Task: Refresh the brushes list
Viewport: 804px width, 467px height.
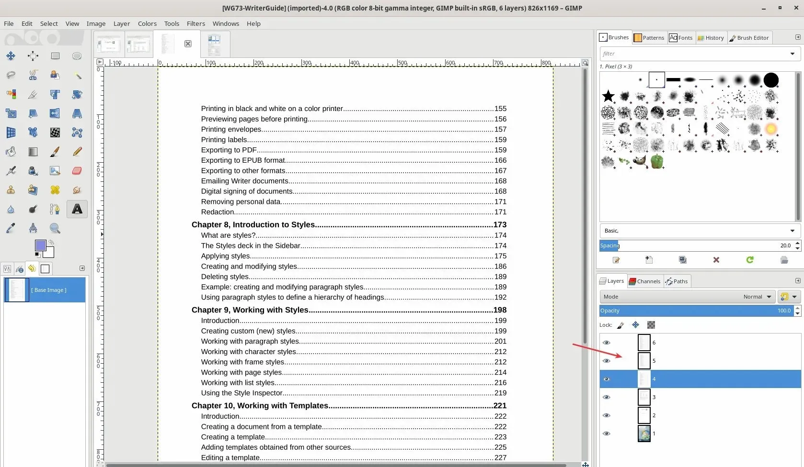Action: [x=750, y=260]
